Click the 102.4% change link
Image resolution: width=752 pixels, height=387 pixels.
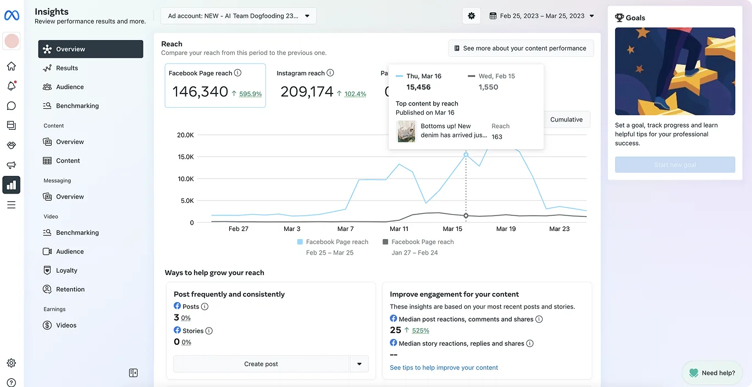point(355,94)
